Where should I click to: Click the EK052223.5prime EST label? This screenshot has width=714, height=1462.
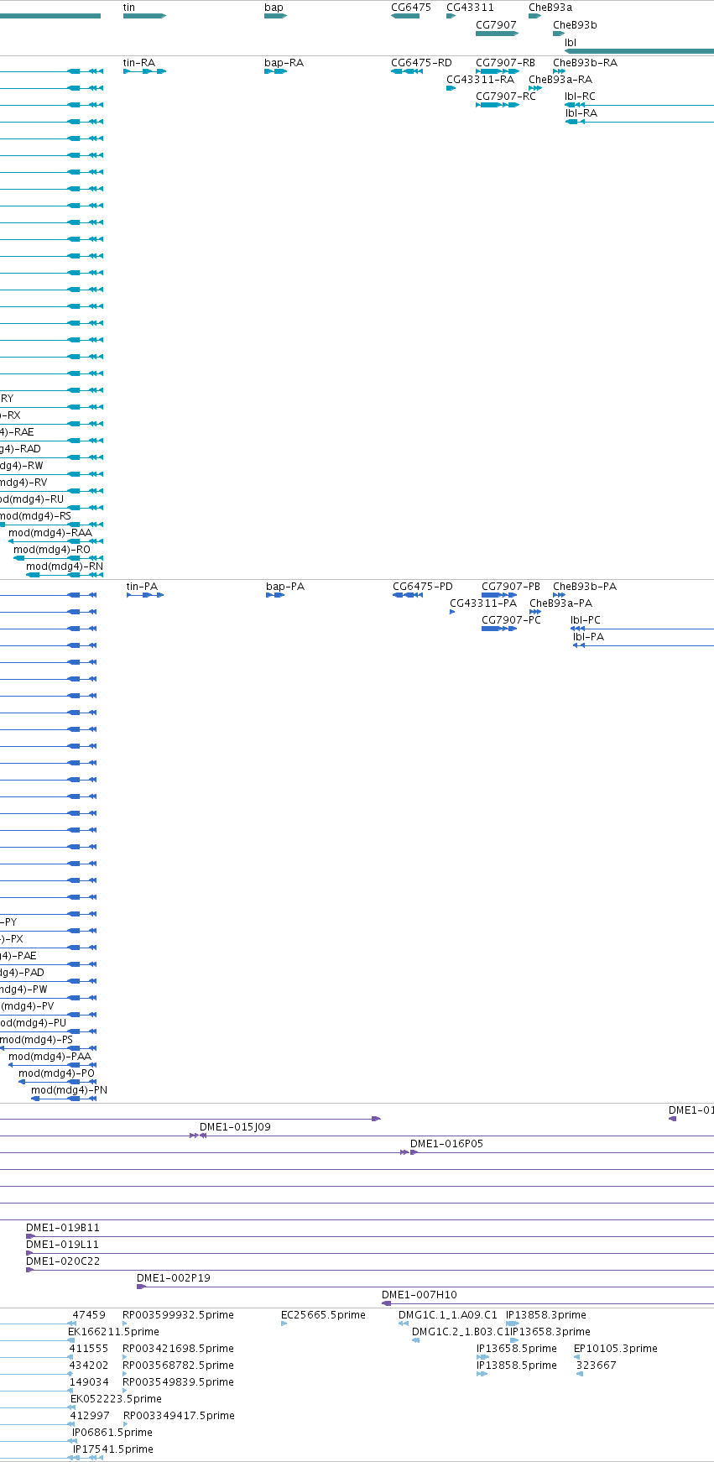tap(116, 1399)
